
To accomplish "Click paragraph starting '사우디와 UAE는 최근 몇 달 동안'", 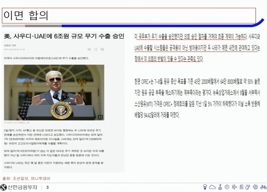I will tap(54, 165).
